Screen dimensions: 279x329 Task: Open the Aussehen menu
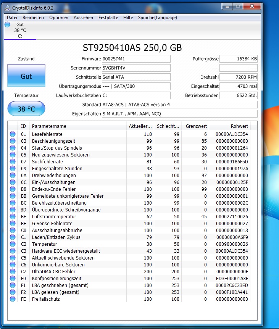point(83,18)
